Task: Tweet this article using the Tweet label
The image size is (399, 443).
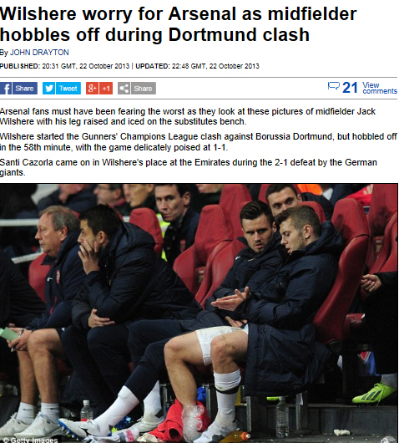Action: click(68, 89)
